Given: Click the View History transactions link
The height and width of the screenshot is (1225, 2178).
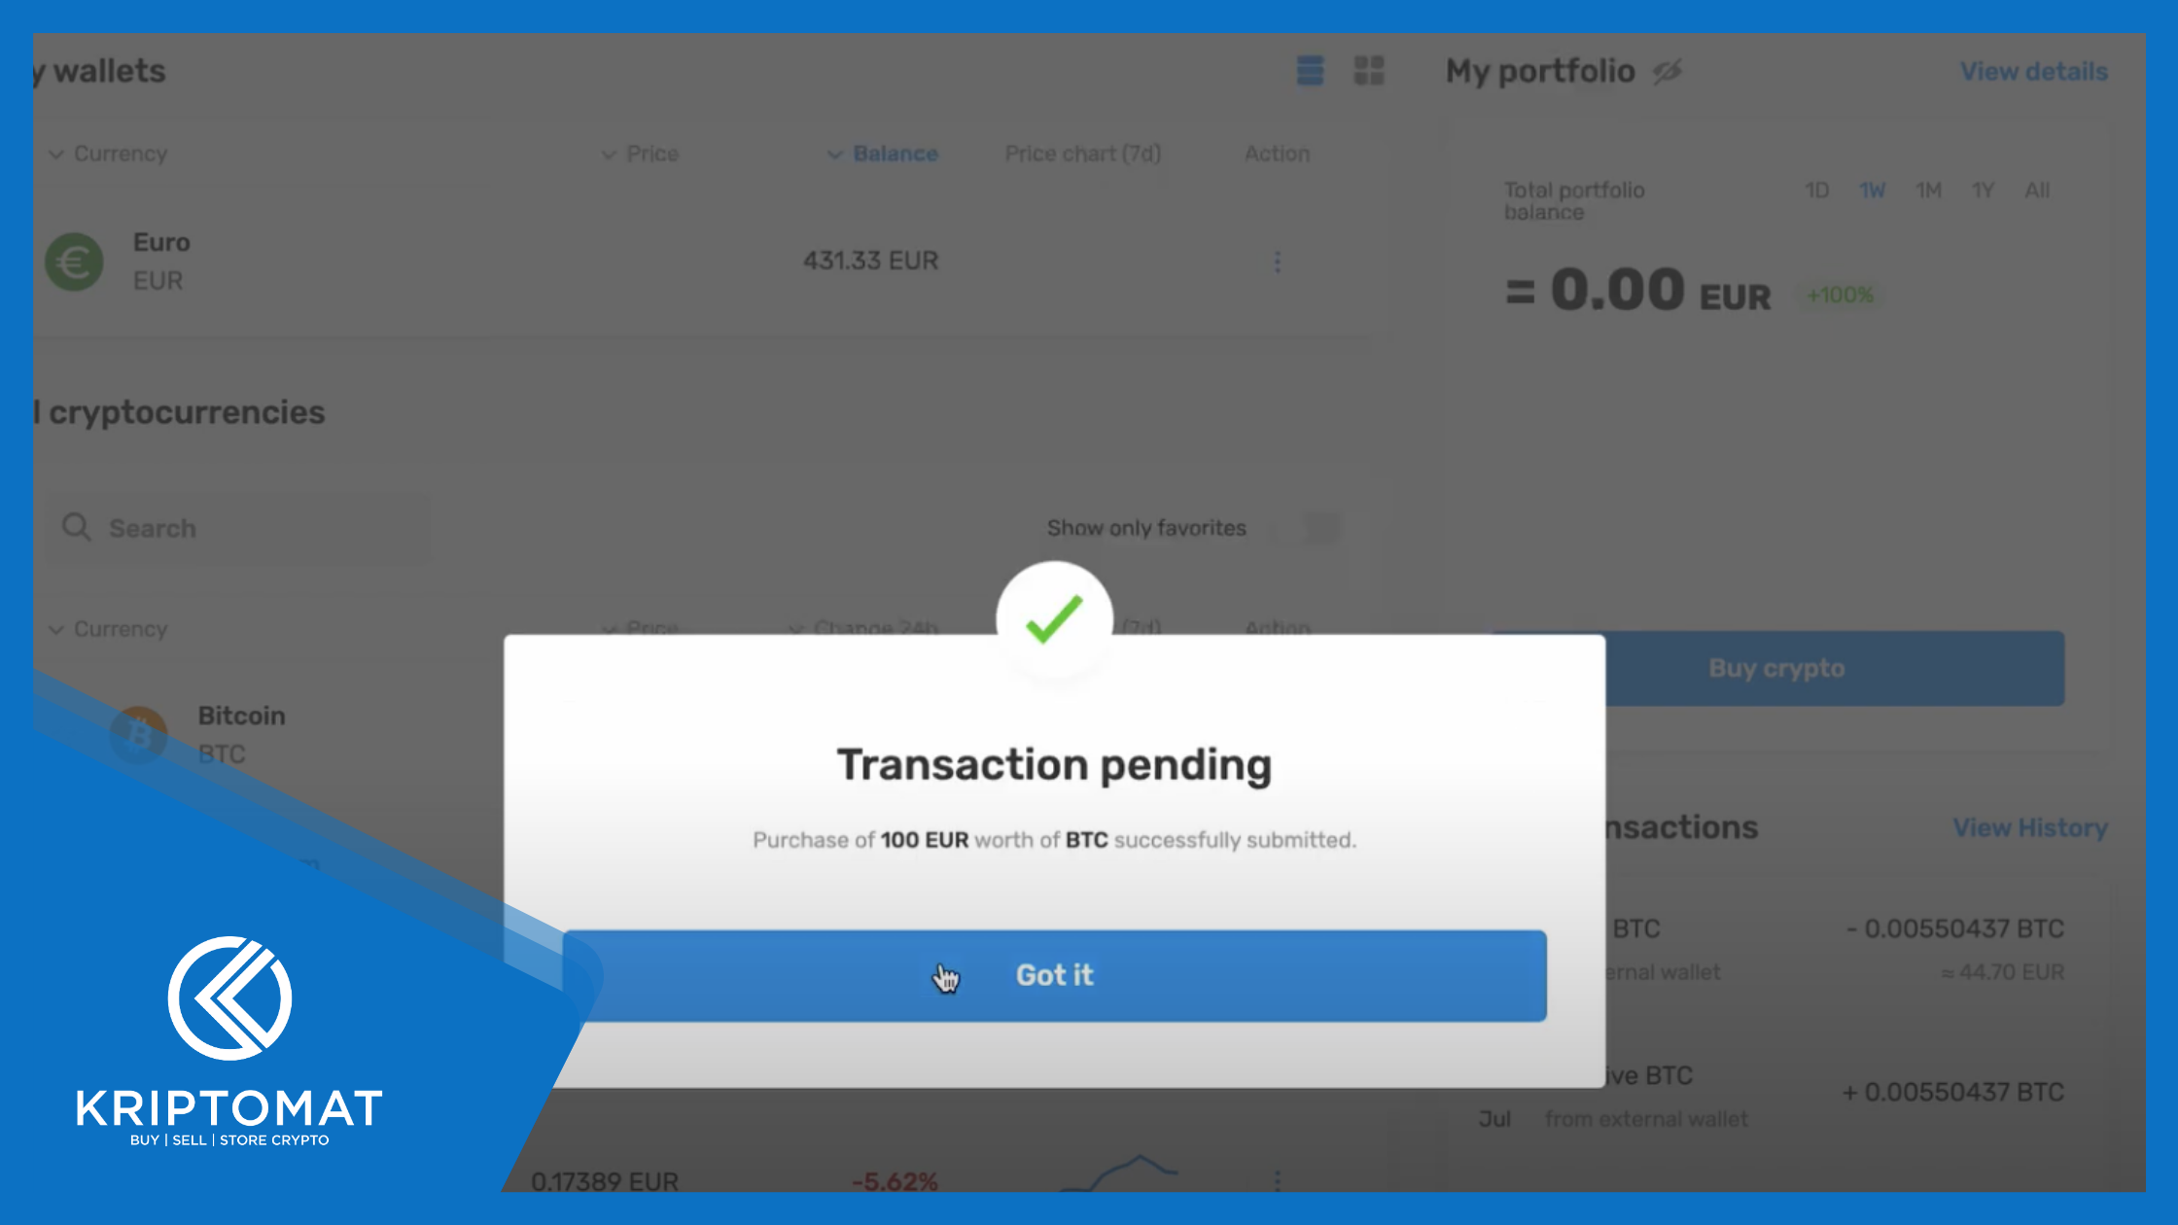Looking at the screenshot, I should pyautogui.click(x=2028, y=827).
